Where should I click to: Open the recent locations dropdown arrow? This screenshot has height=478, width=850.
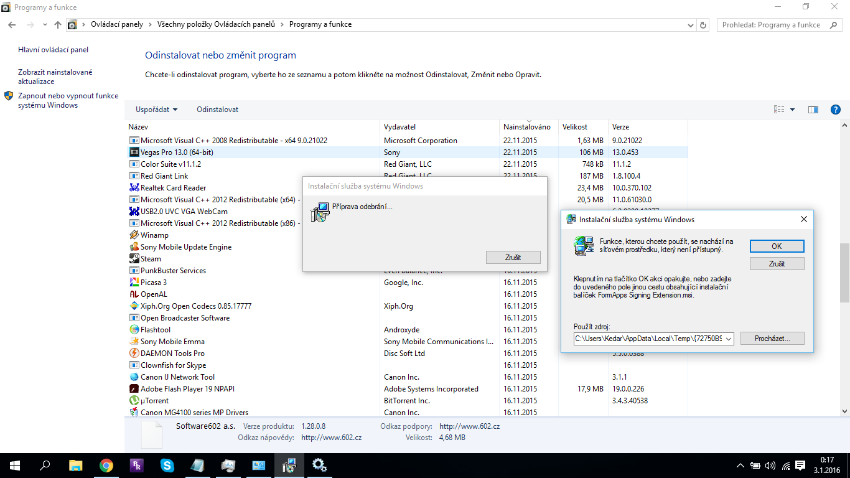coord(45,25)
